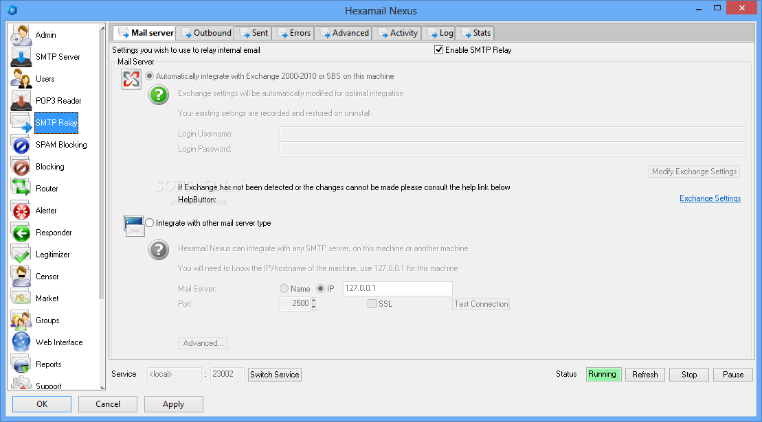Screen dimensions: 762x422
Task: Open the Reports icon in sidebar
Action: click(21, 364)
